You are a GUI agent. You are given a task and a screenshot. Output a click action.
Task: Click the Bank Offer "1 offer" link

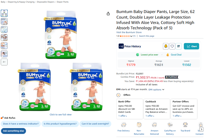(x=122, y=116)
